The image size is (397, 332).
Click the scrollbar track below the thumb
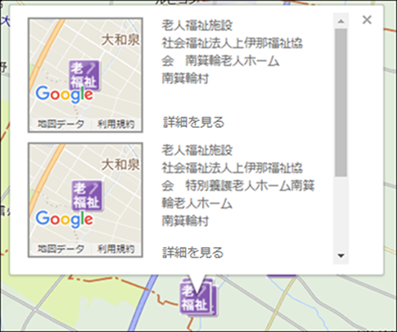(341, 213)
